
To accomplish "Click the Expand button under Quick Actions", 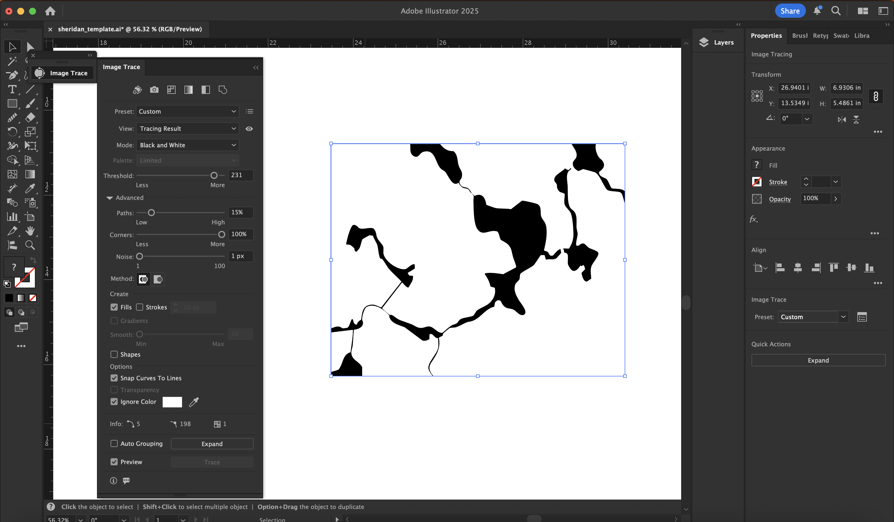I will coord(818,360).
